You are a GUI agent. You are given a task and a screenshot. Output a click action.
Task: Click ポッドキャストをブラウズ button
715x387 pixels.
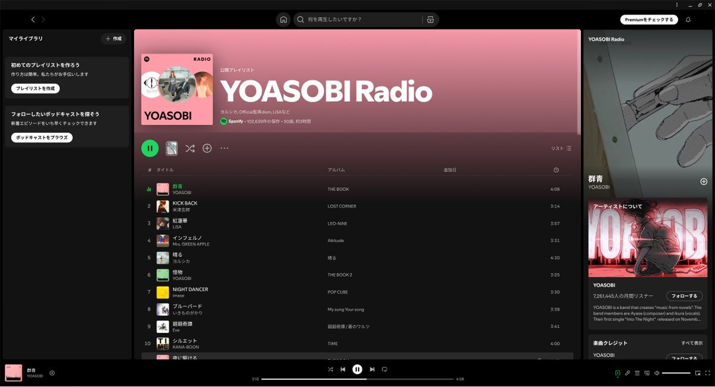click(42, 138)
